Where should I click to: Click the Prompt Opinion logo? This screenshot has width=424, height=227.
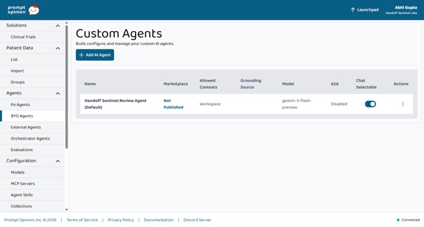23,10
